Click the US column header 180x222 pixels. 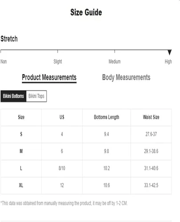point(62,117)
